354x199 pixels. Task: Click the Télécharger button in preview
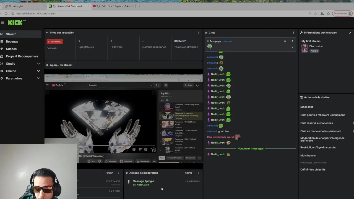143,161
